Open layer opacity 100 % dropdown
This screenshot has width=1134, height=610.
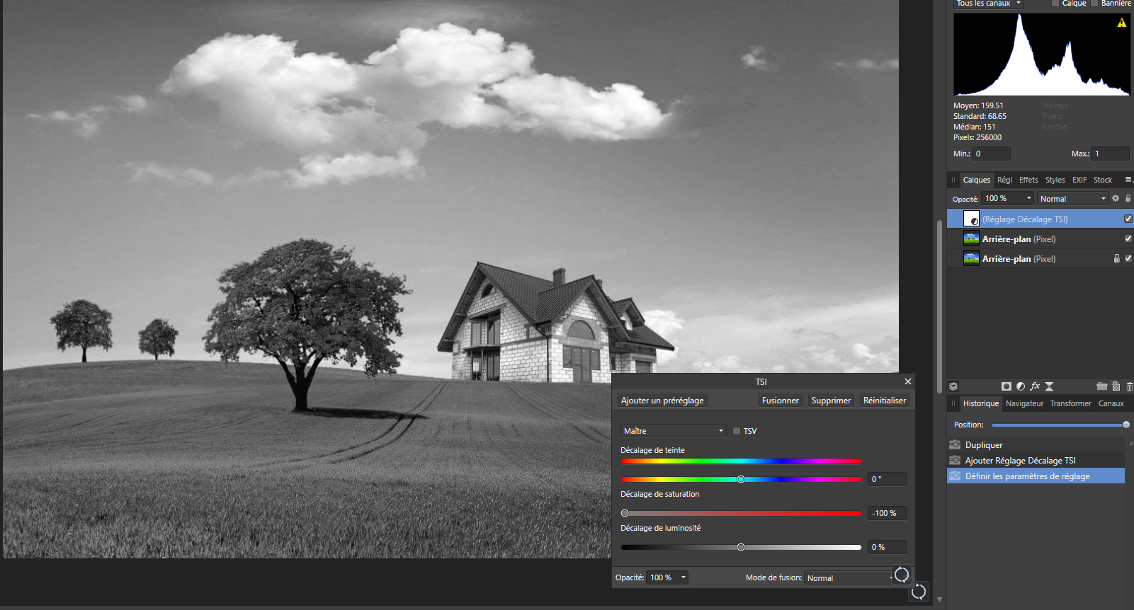(x=1008, y=199)
